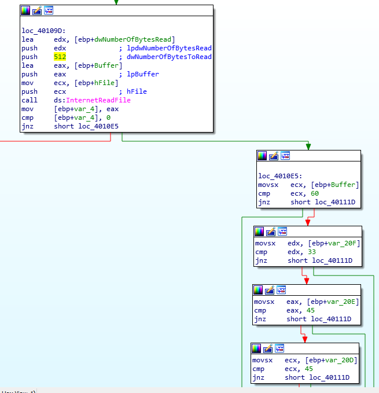379x393 pixels.
Task: Set node color for loc_4010E5 block
Action: coord(262,156)
